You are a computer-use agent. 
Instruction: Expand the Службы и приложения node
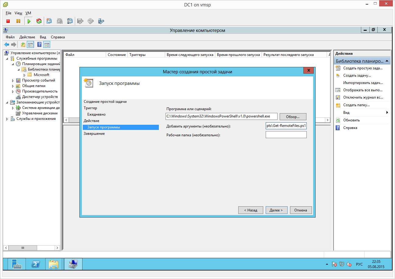[7, 119]
